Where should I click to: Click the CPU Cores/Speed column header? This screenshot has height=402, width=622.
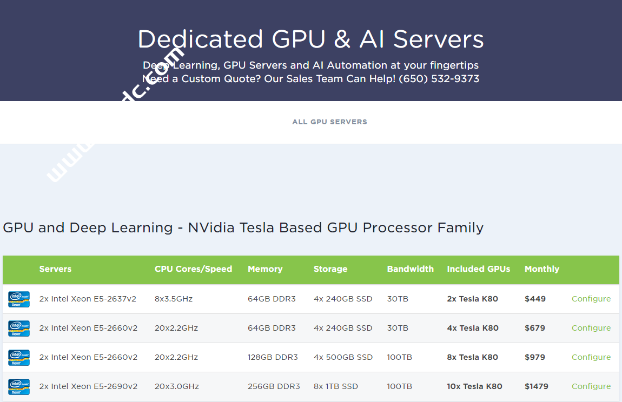[193, 269]
